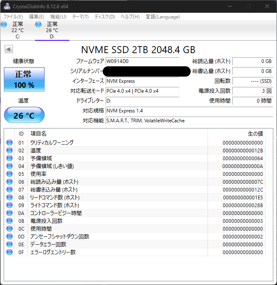Click the raw value 00000000000012C

tap(243, 190)
